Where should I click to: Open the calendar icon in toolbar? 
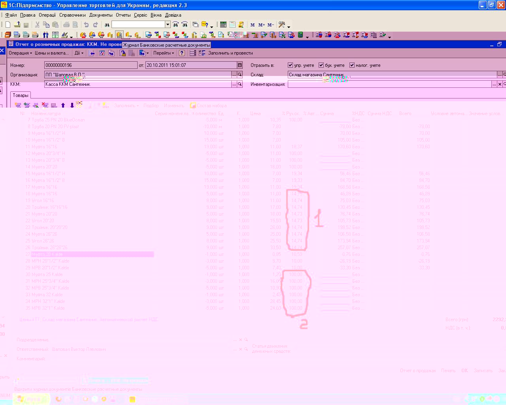232,25
